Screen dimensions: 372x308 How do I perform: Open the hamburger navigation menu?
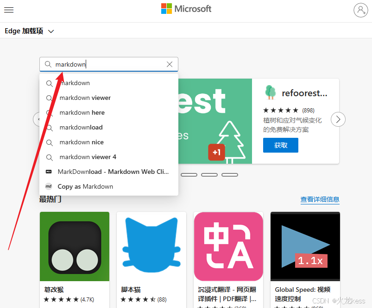(x=9, y=10)
